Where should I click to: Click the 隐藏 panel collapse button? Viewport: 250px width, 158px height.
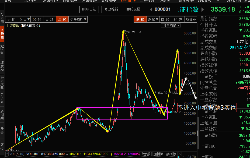tap(190, 19)
